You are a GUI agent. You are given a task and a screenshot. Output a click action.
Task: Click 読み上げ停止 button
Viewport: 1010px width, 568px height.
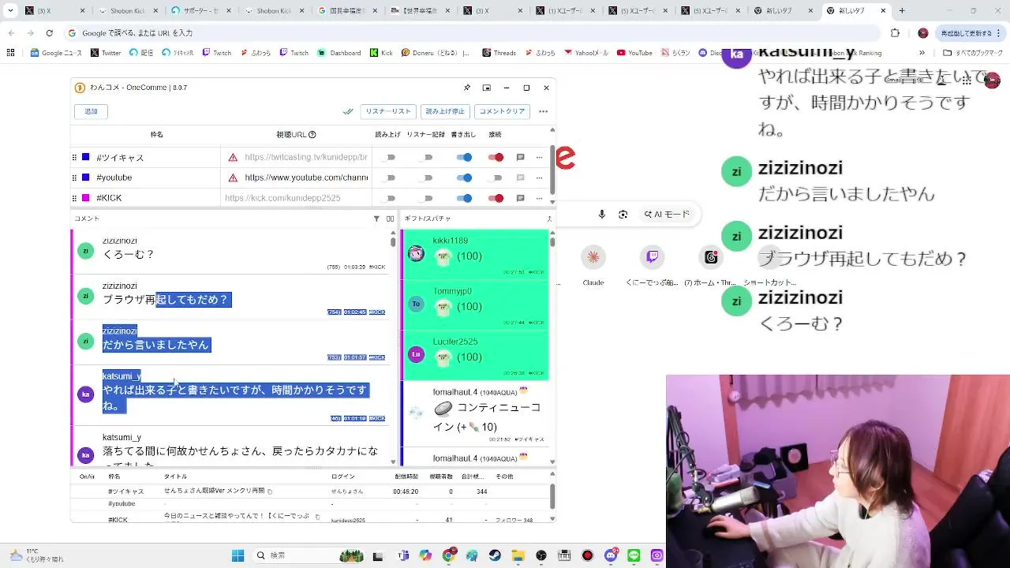[x=445, y=111]
